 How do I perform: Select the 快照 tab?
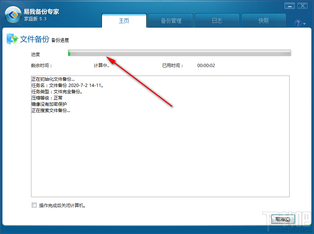[x=263, y=21]
